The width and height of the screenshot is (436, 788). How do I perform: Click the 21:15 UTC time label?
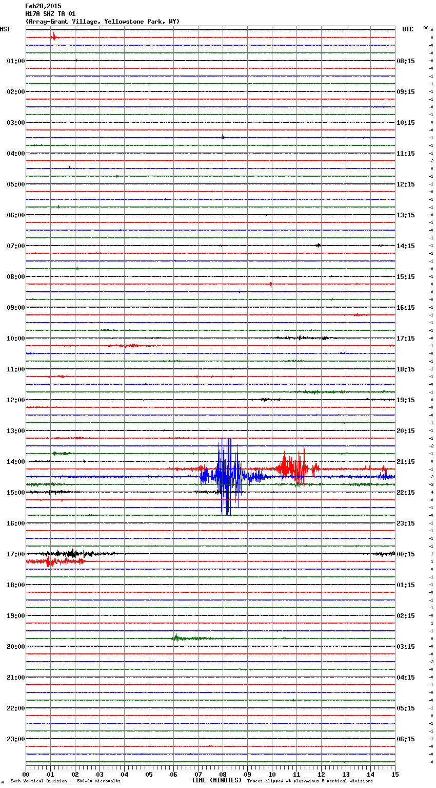406,462
